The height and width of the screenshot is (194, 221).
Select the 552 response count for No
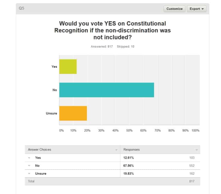coord(192,166)
